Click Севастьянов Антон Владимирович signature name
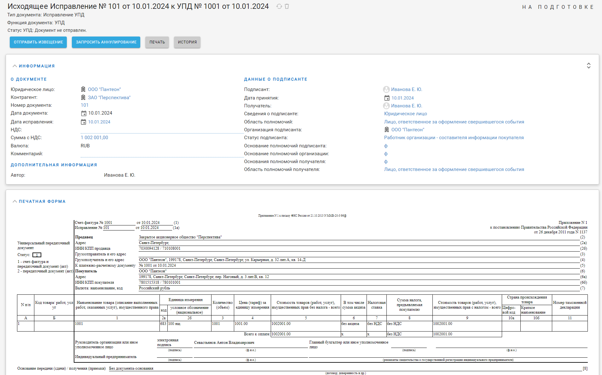602x375 pixels. [224, 343]
